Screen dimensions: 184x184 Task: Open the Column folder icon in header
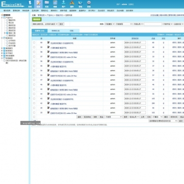pos(47,3)
